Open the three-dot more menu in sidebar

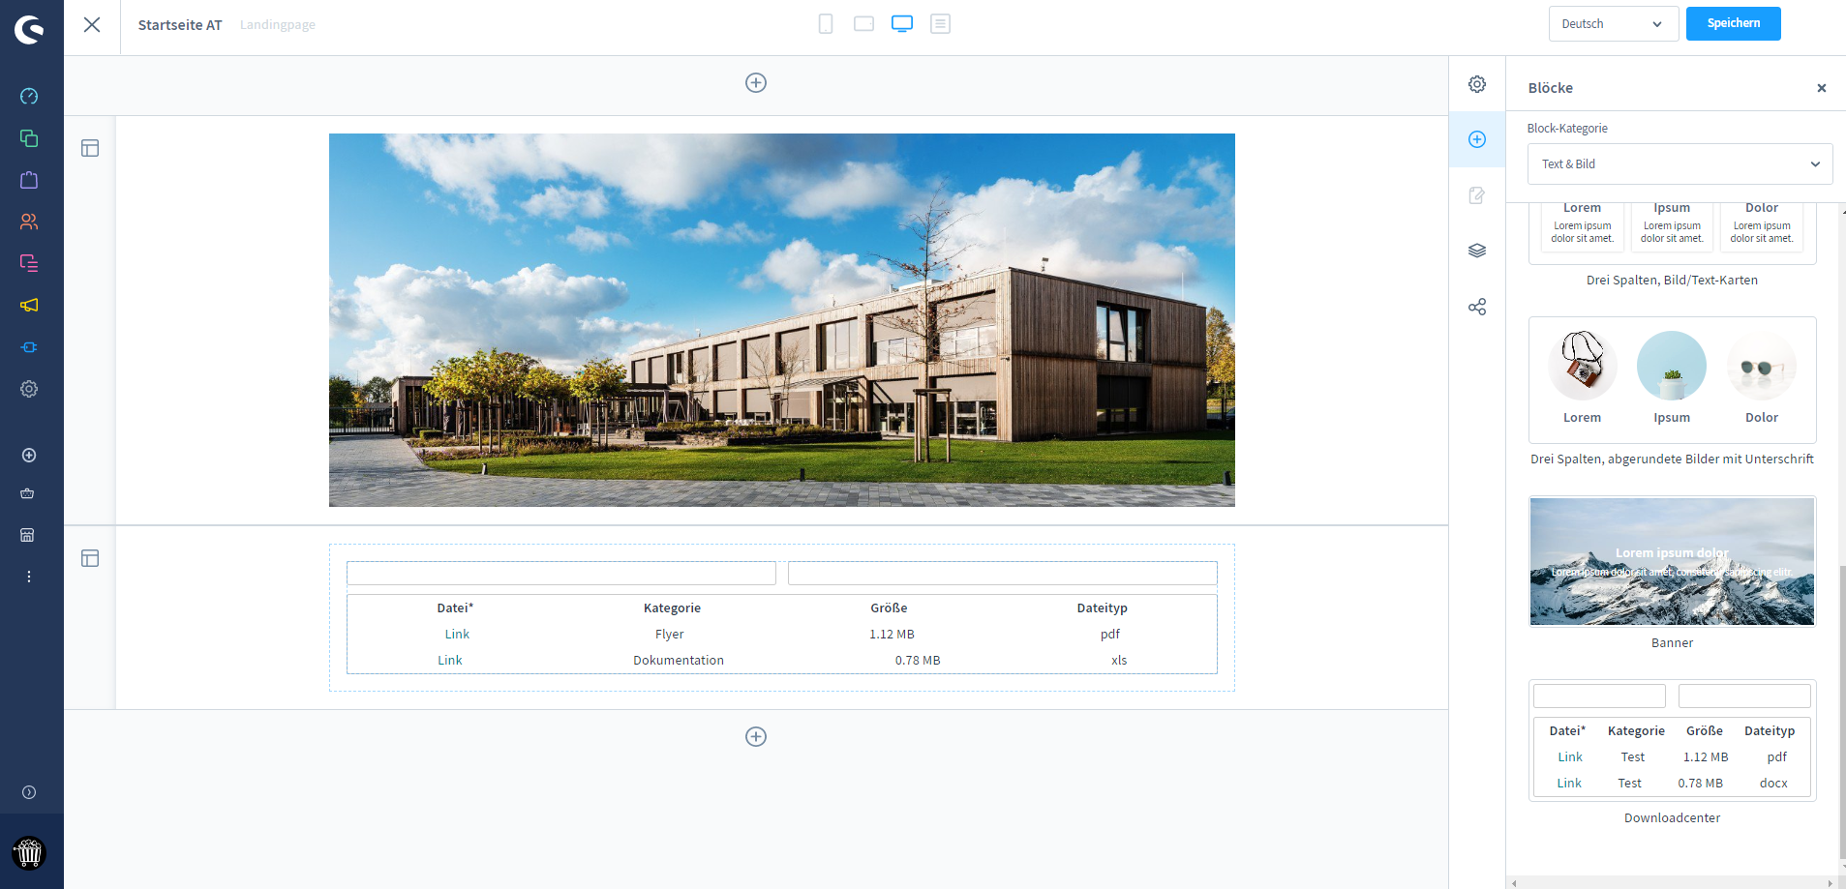29,577
